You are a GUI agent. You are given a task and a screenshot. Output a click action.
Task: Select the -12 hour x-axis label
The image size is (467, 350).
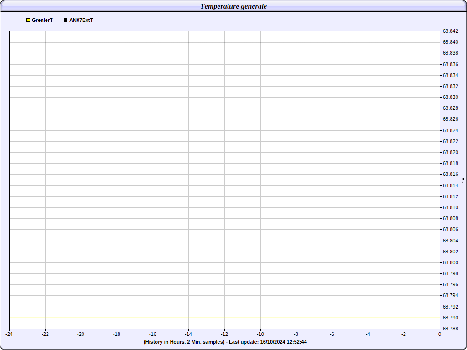pos(224,334)
